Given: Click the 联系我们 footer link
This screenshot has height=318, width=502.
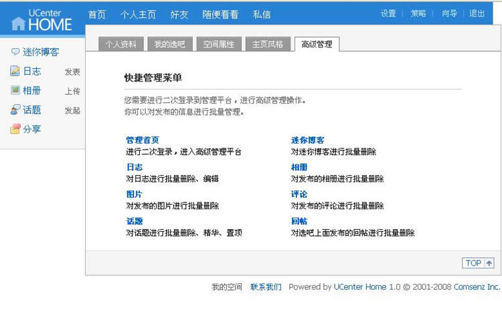Looking at the screenshot, I should point(266,287).
